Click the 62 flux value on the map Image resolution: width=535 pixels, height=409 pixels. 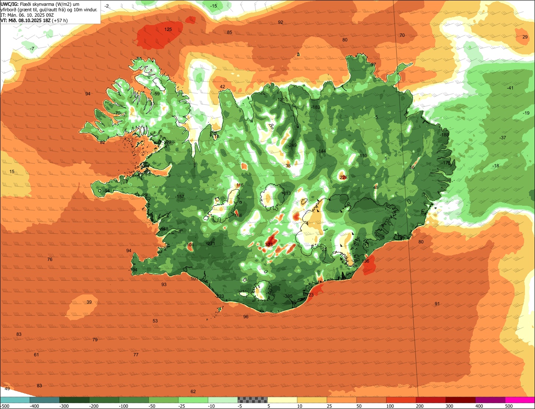click(x=193, y=391)
